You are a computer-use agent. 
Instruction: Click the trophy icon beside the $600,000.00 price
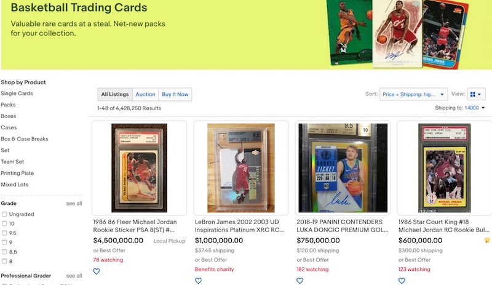click(x=486, y=241)
